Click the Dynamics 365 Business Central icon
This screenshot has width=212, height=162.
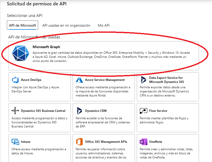pyautogui.click(x=15, y=111)
